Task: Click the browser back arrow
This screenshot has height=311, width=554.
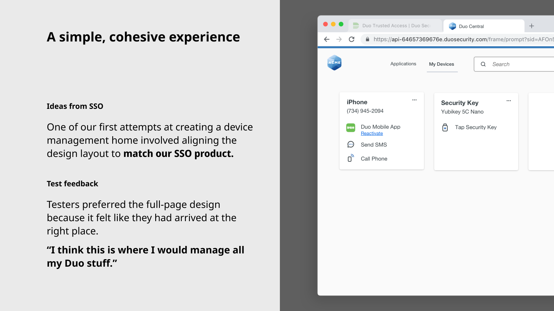Action: point(327,39)
